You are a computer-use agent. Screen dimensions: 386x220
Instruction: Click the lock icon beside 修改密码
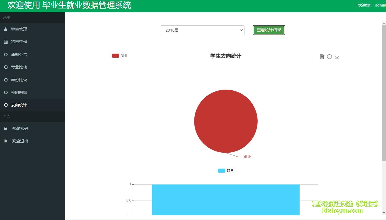coord(6,129)
